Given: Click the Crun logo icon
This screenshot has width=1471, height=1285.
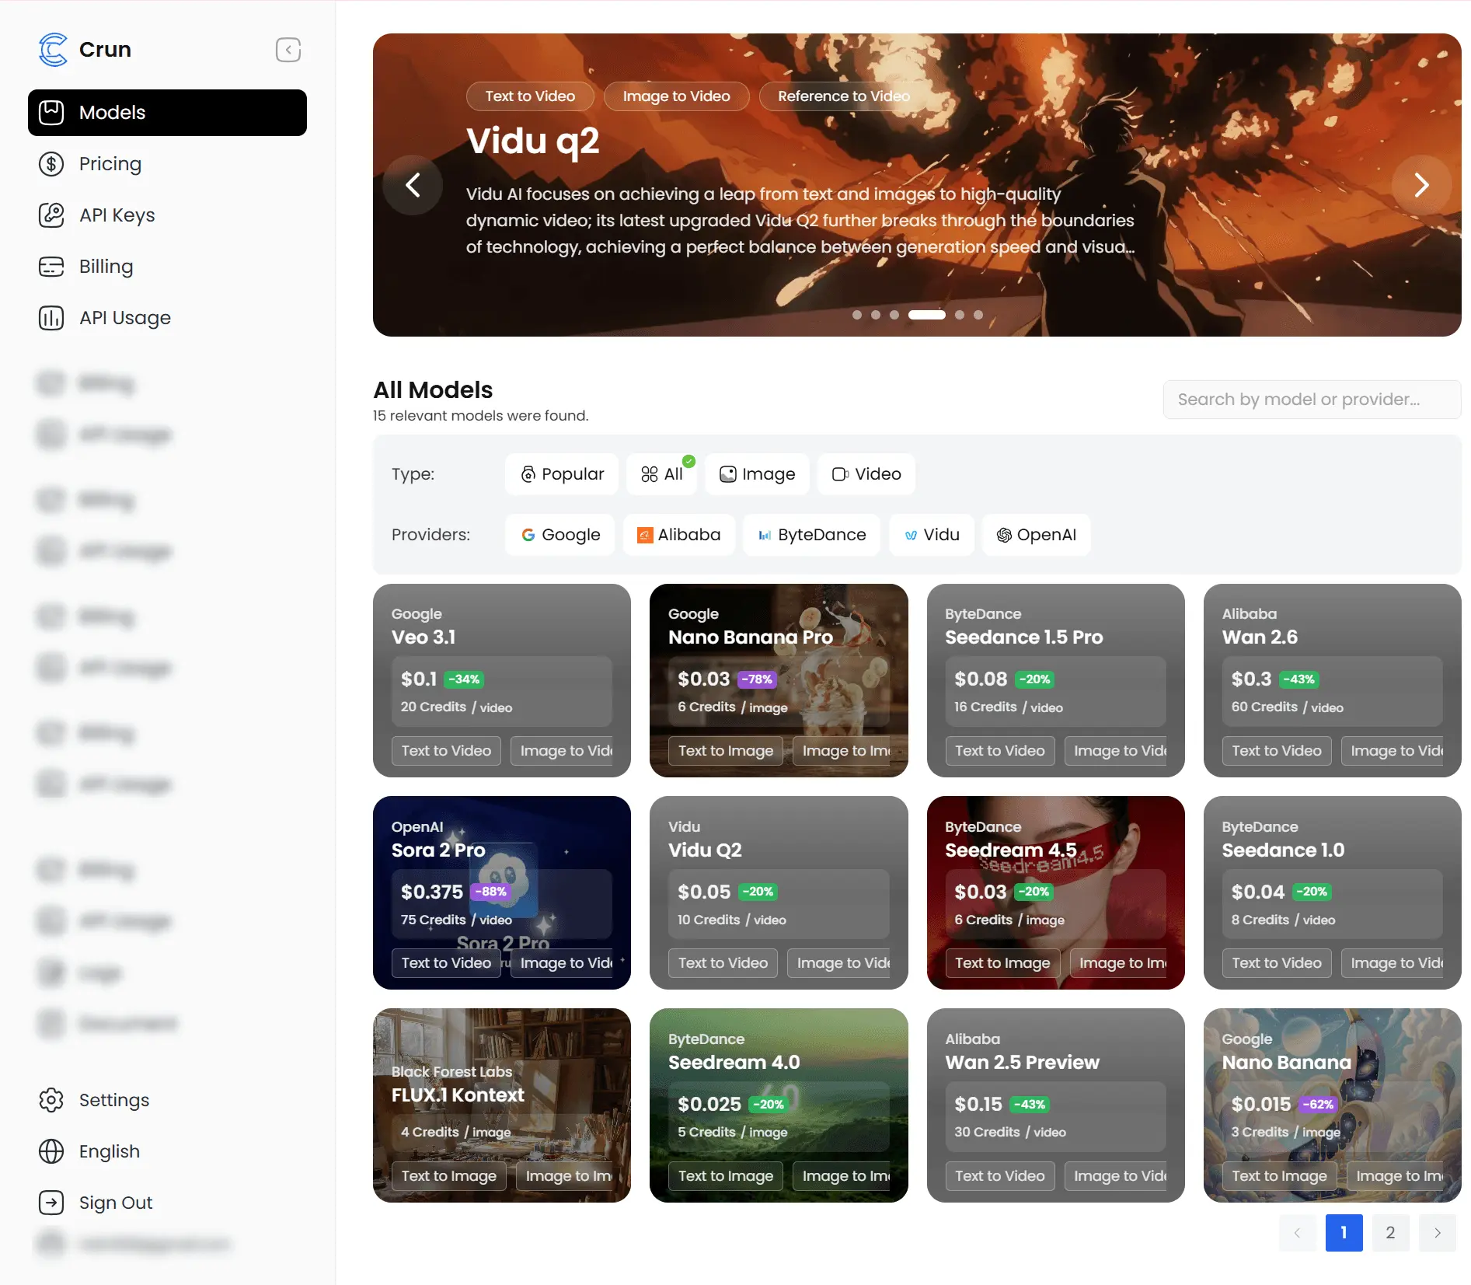Looking at the screenshot, I should pyautogui.click(x=53, y=50).
